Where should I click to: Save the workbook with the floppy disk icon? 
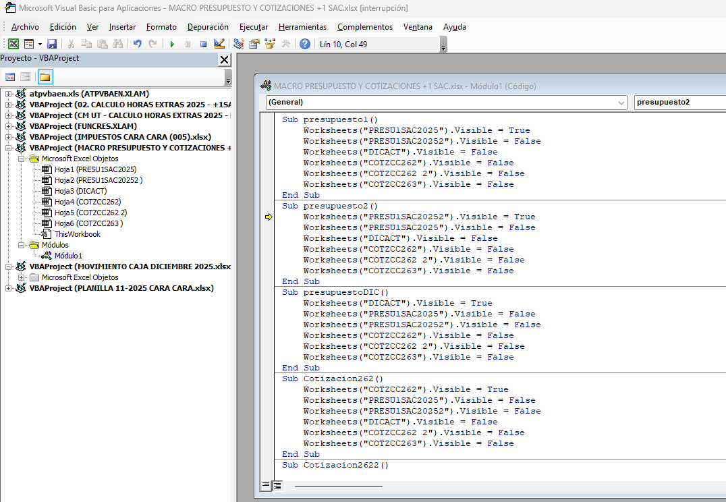tap(52, 44)
